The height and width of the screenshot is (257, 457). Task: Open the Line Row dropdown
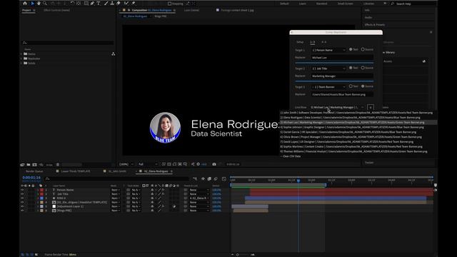tap(338, 108)
